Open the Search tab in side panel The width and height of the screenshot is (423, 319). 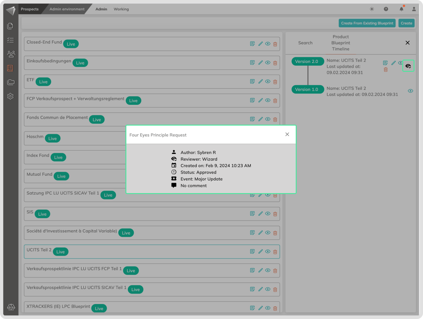pos(305,43)
